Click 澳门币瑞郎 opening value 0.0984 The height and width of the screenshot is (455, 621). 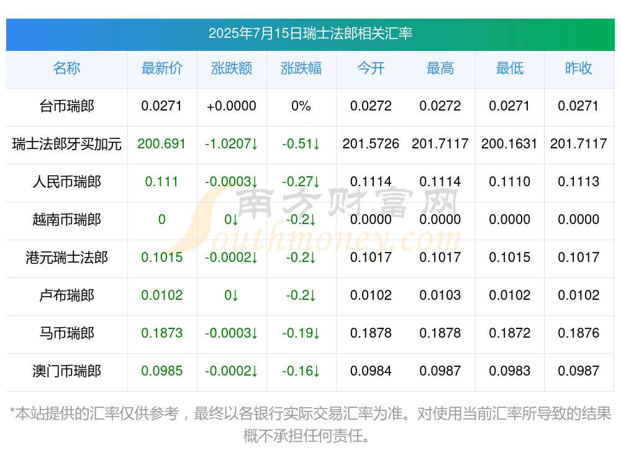click(x=371, y=371)
